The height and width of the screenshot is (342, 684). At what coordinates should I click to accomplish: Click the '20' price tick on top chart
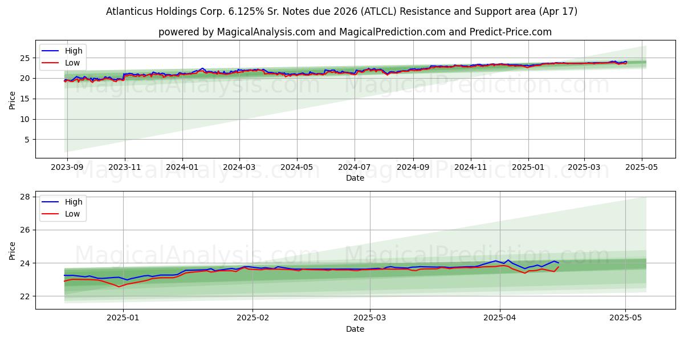[26, 79]
